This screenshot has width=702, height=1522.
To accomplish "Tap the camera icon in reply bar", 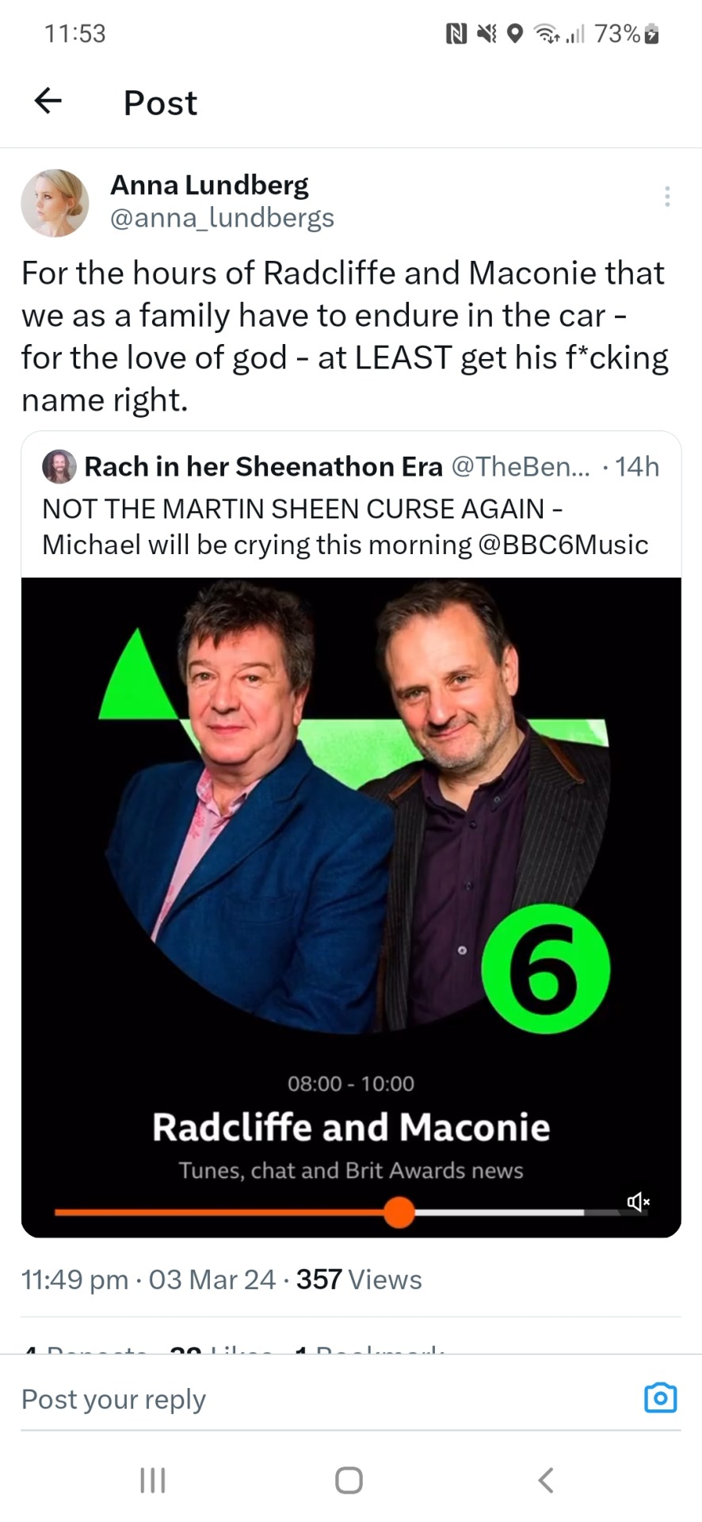I will tap(660, 1398).
